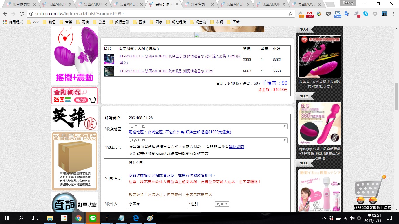The image size is (399, 224).
Task: Open the 性別 dropdown showing 先生
Action: tap(222, 204)
